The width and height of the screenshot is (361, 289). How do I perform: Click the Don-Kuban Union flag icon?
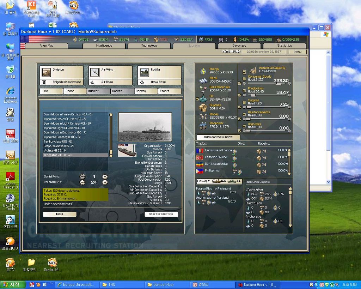pos(200,164)
